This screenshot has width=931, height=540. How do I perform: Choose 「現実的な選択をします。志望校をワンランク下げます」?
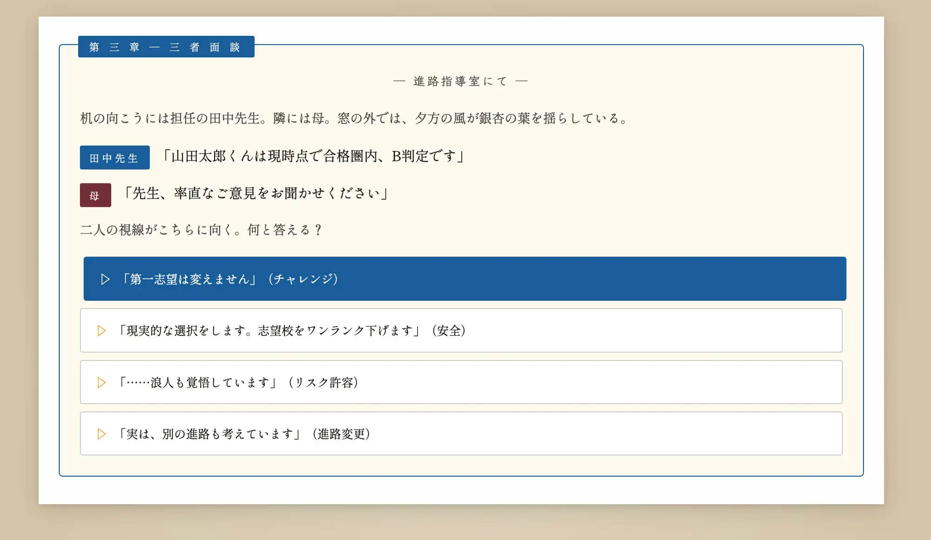coord(293,331)
